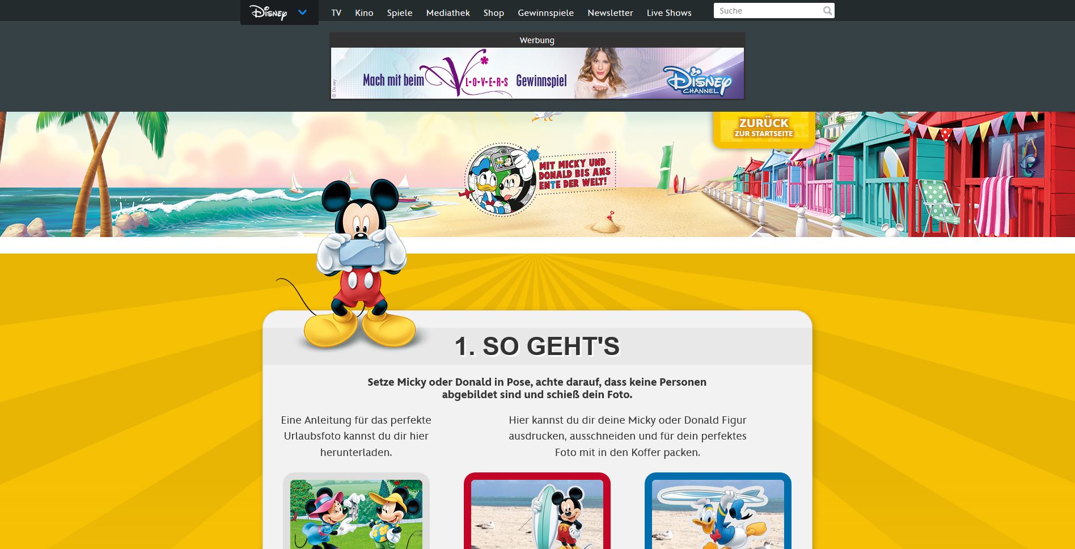Open the Kino menu item
1075x549 pixels.
[364, 12]
